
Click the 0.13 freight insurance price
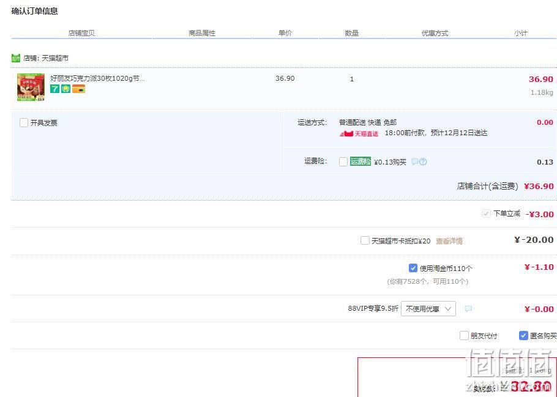click(x=545, y=162)
